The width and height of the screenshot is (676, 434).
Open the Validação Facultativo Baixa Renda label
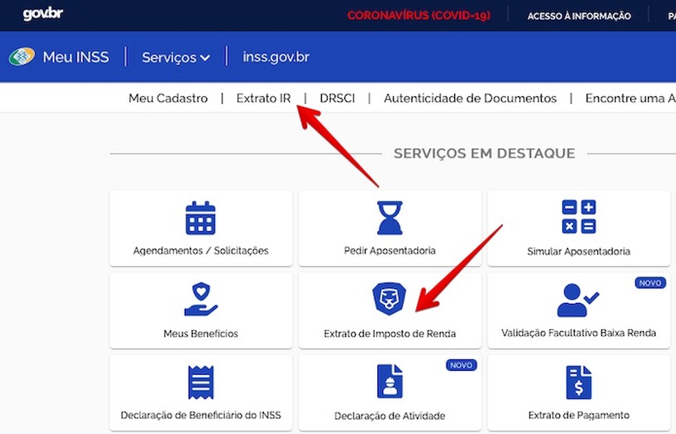[x=578, y=333]
